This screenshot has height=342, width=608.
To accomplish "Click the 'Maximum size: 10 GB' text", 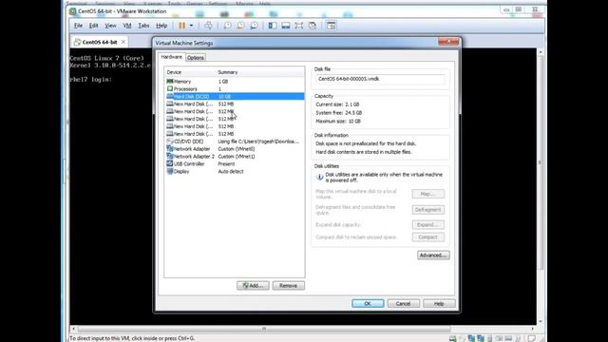I will pyautogui.click(x=338, y=122).
